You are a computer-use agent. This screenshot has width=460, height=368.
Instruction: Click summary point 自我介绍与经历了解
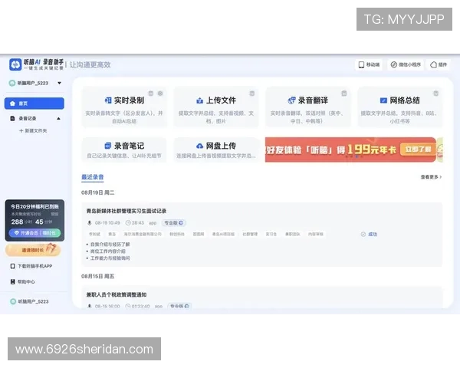coord(110,244)
